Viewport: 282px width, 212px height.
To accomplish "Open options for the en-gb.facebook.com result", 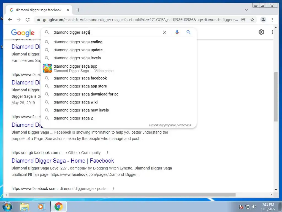I will coord(108,153).
